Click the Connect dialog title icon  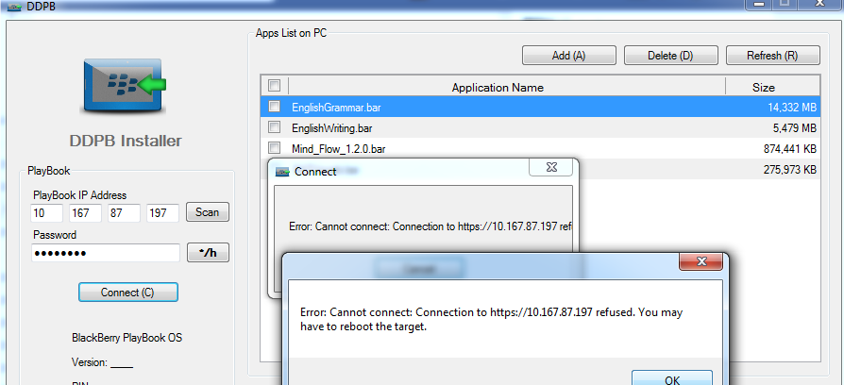[x=282, y=172]
